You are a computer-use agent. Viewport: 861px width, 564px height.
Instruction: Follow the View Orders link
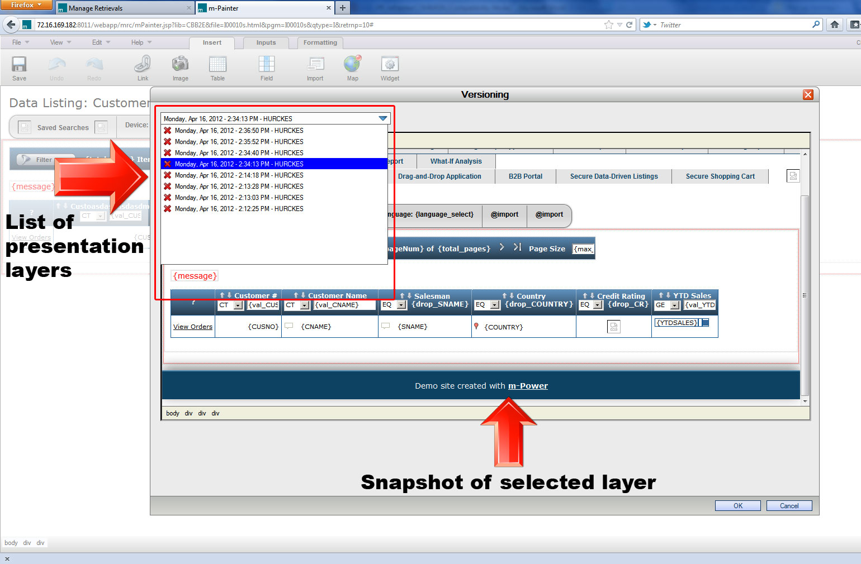pyautogui.click(x=193, y=327)
